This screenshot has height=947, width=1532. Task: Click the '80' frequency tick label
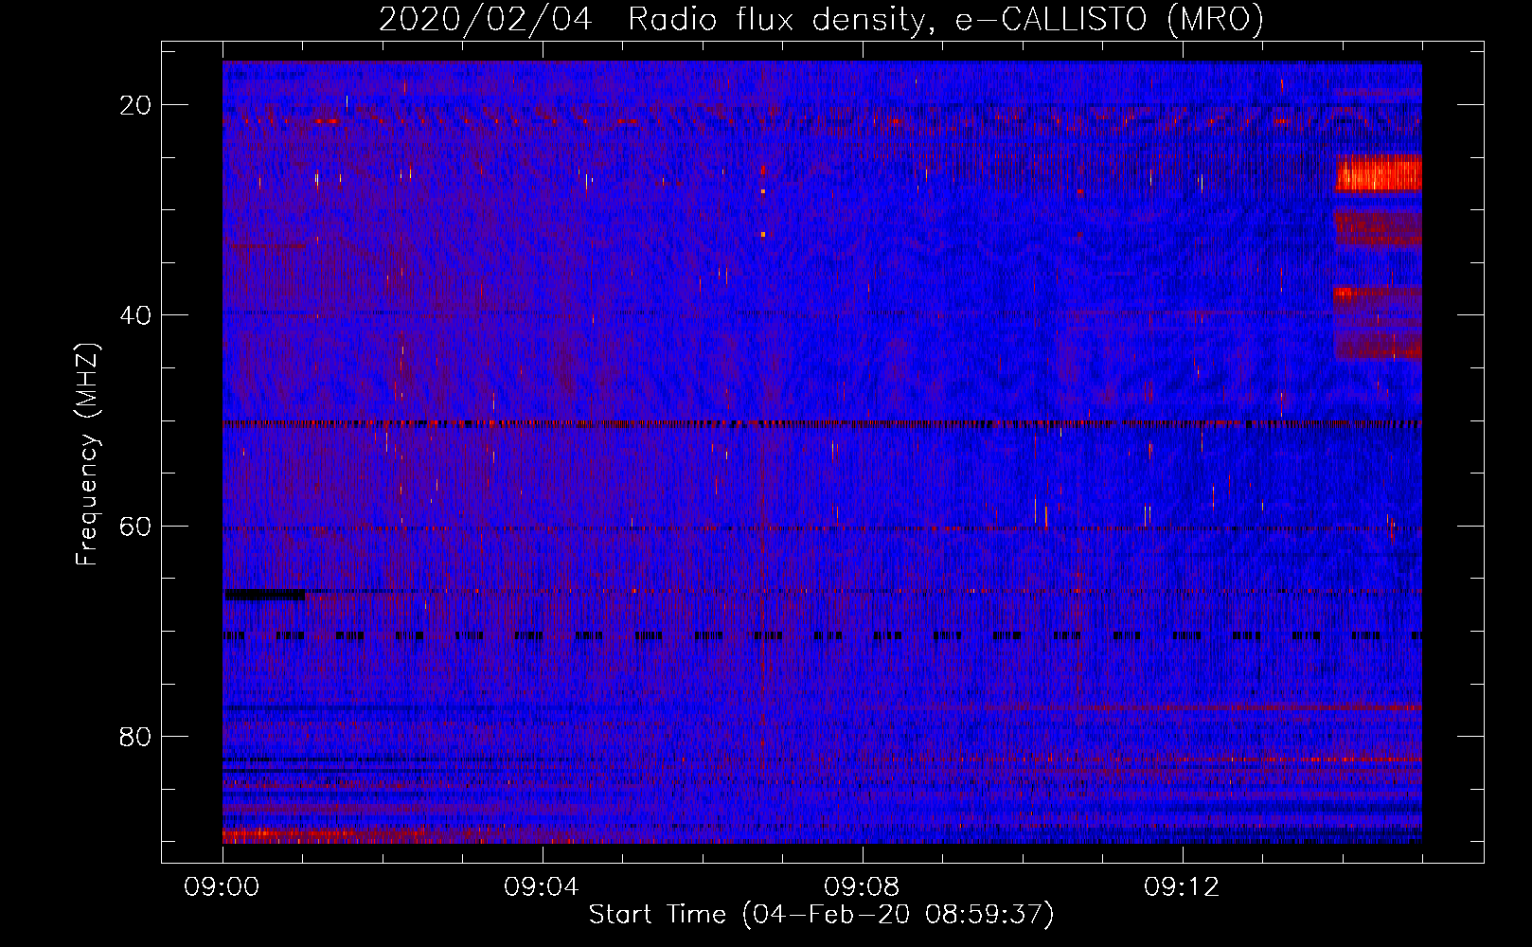136,736
